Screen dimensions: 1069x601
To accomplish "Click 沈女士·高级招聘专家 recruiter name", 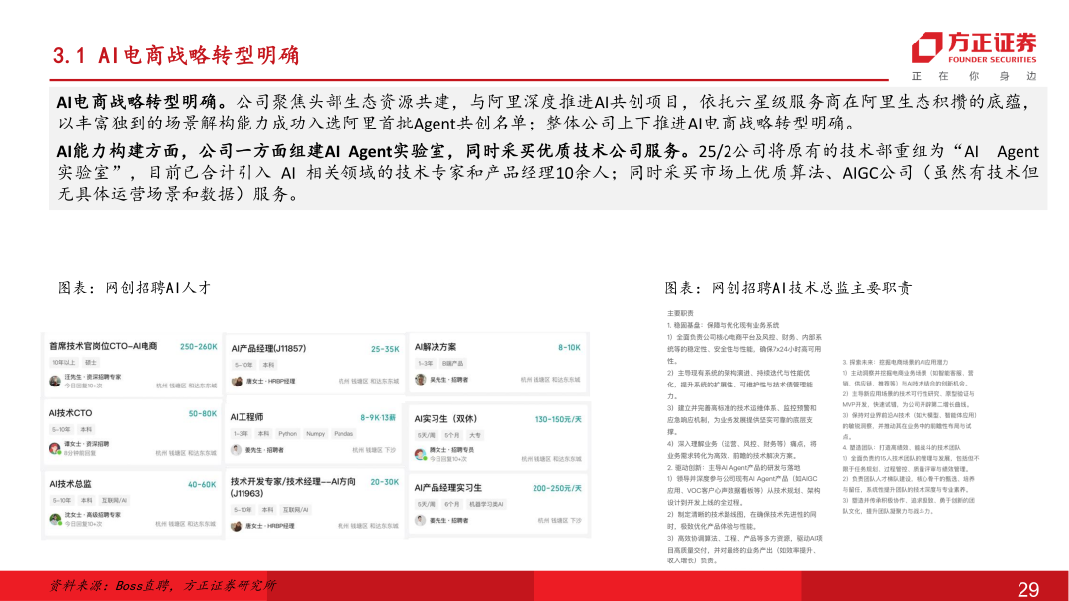I will [x=93, y=515].
